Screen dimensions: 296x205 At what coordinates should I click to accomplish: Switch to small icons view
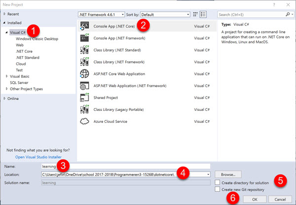click(x=195, y=14)
